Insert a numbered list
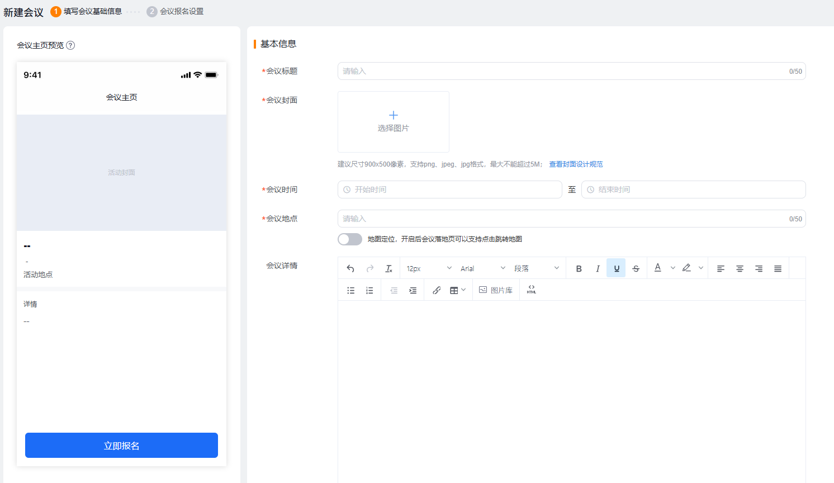834x483 pixels. click(369, 290)
